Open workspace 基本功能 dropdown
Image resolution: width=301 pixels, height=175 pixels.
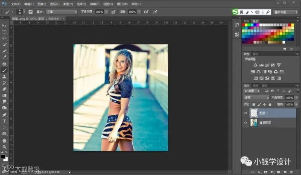286,12
